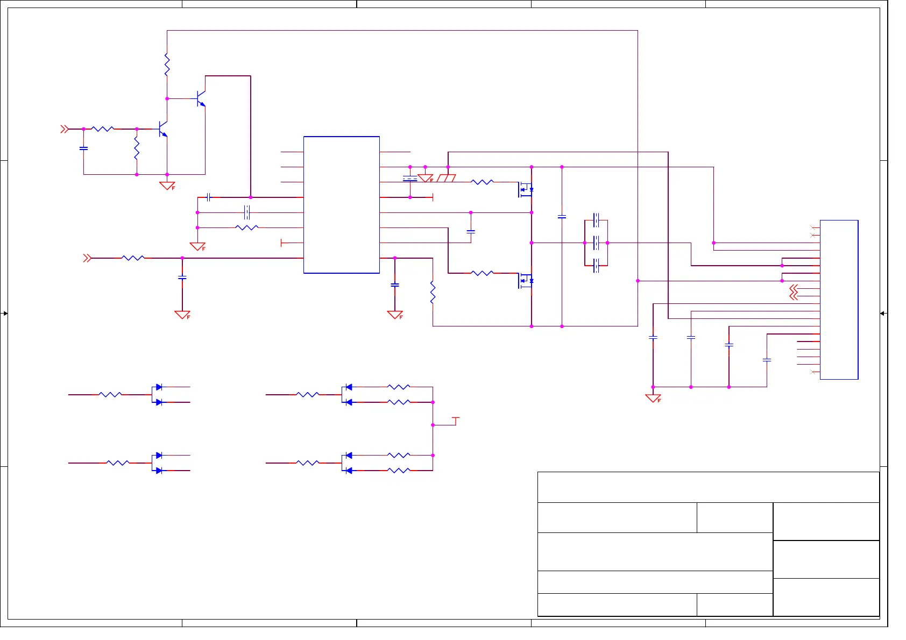This screenshot has width=906, height=640.
Task: Select the upper MOSFET gate resistor
Action: tap(482, 182)
